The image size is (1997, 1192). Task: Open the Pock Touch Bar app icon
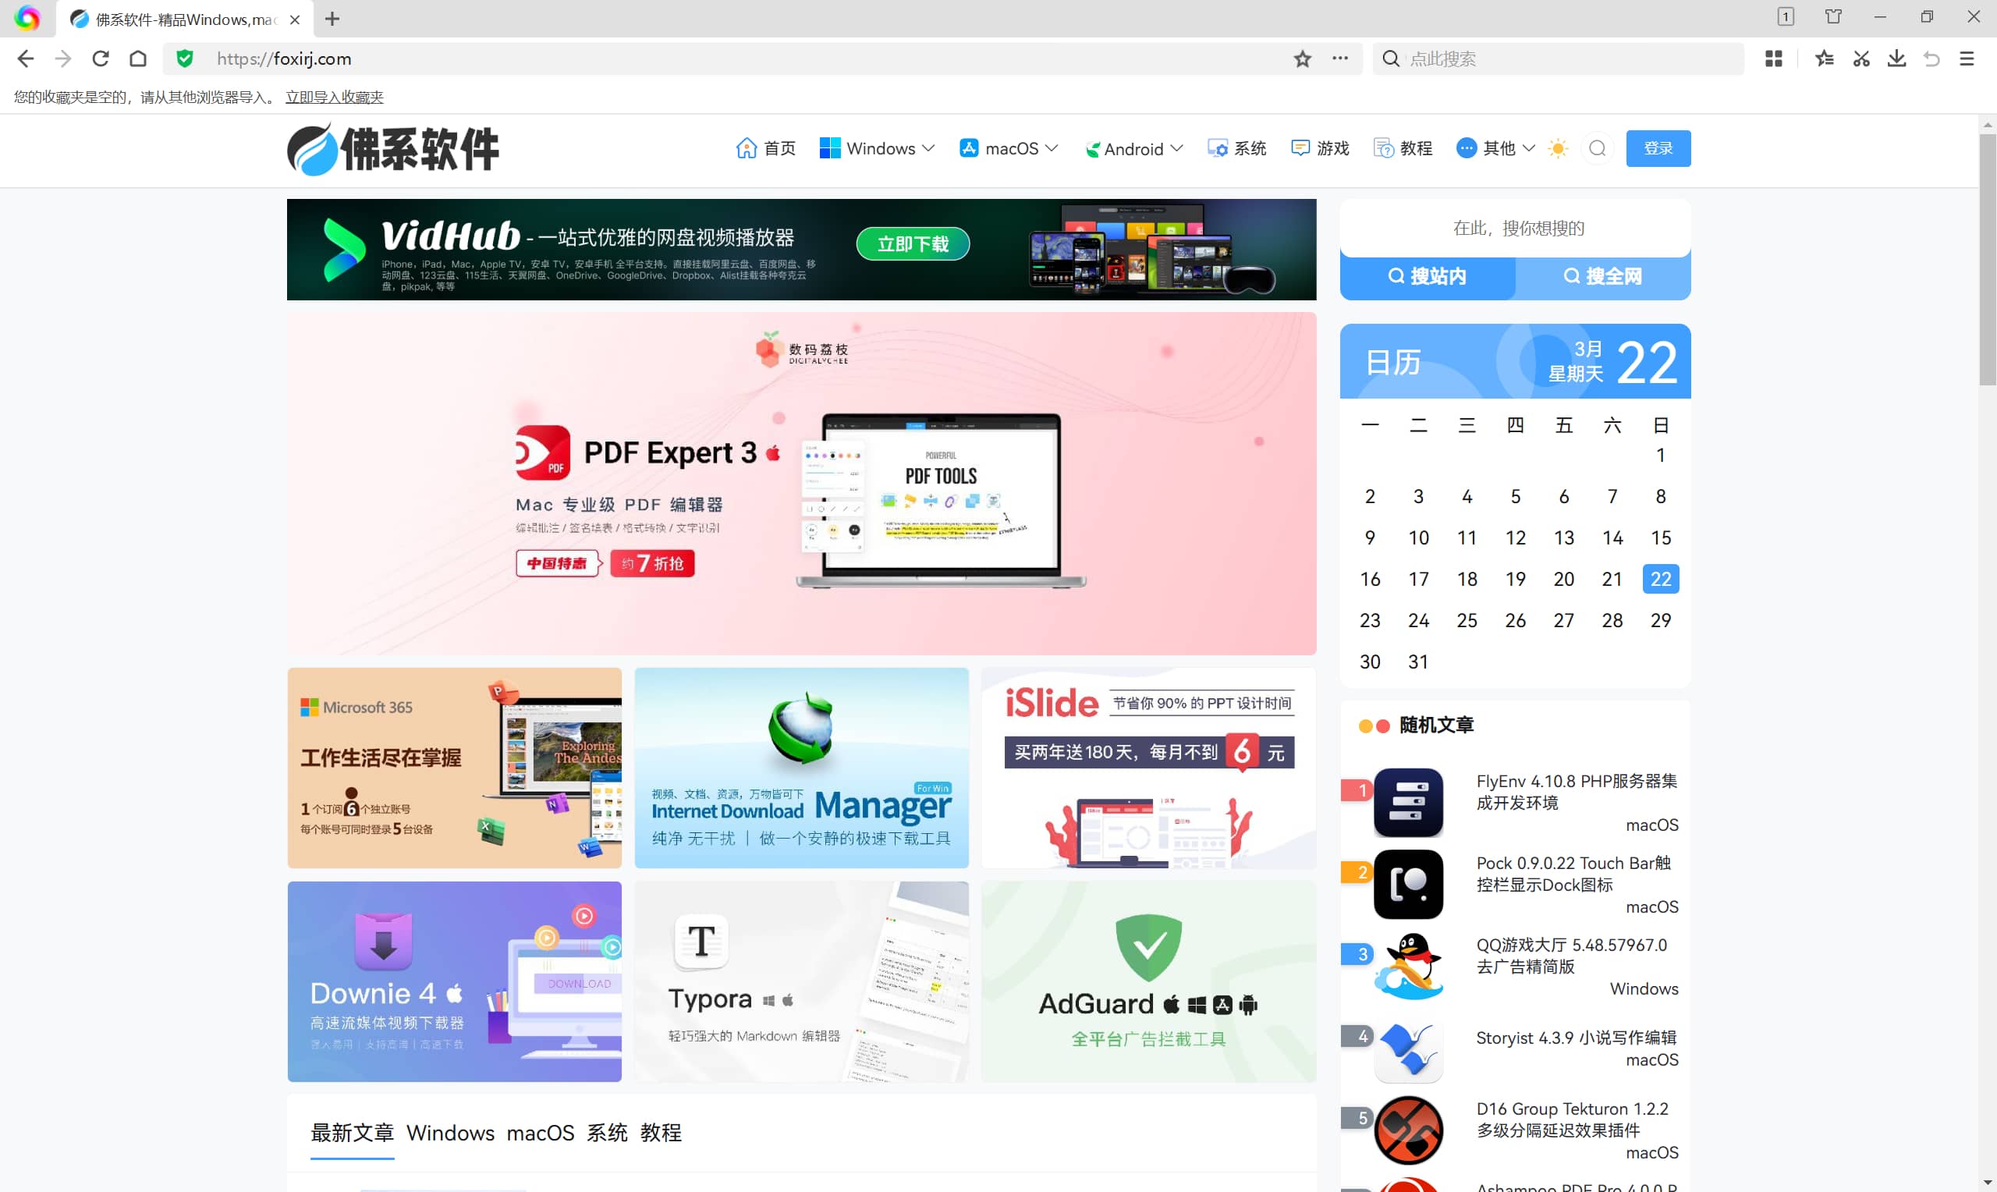coord(1408,885)
